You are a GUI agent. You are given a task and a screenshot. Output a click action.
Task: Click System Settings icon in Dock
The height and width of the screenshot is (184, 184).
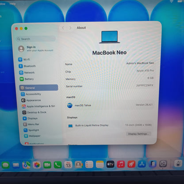pyautogui.click(x=163, y=164)
